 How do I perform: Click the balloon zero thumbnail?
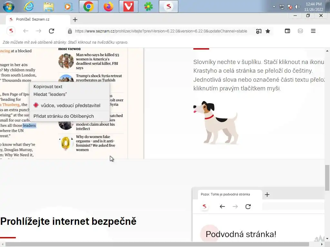tap(66, 143)
